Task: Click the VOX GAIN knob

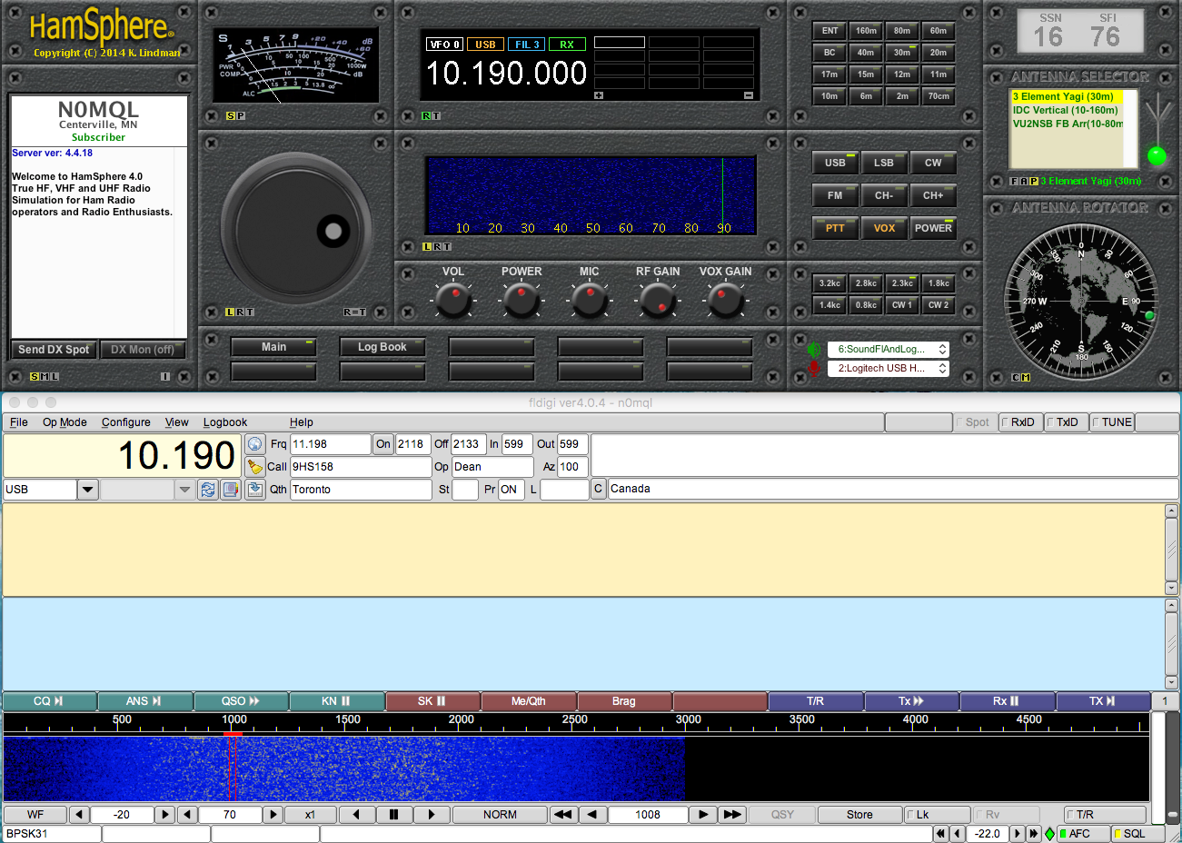Action: 725,300
